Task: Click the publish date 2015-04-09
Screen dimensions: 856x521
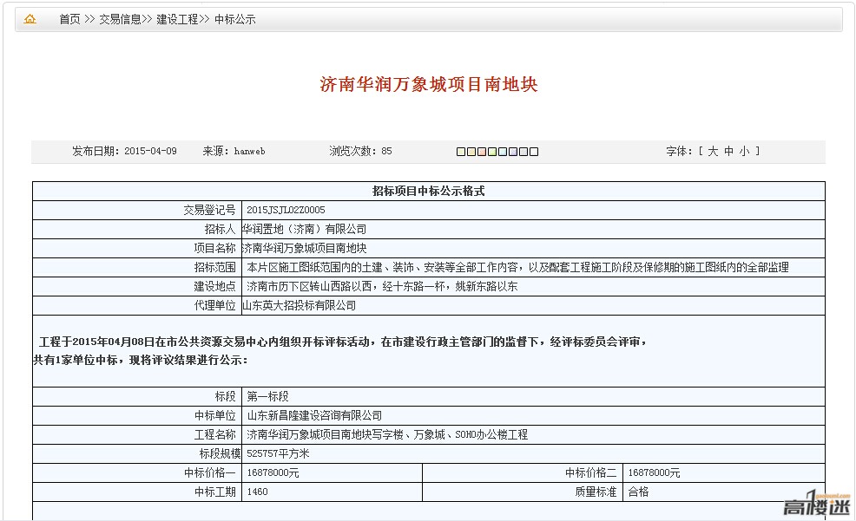Action: click(150, 151)
